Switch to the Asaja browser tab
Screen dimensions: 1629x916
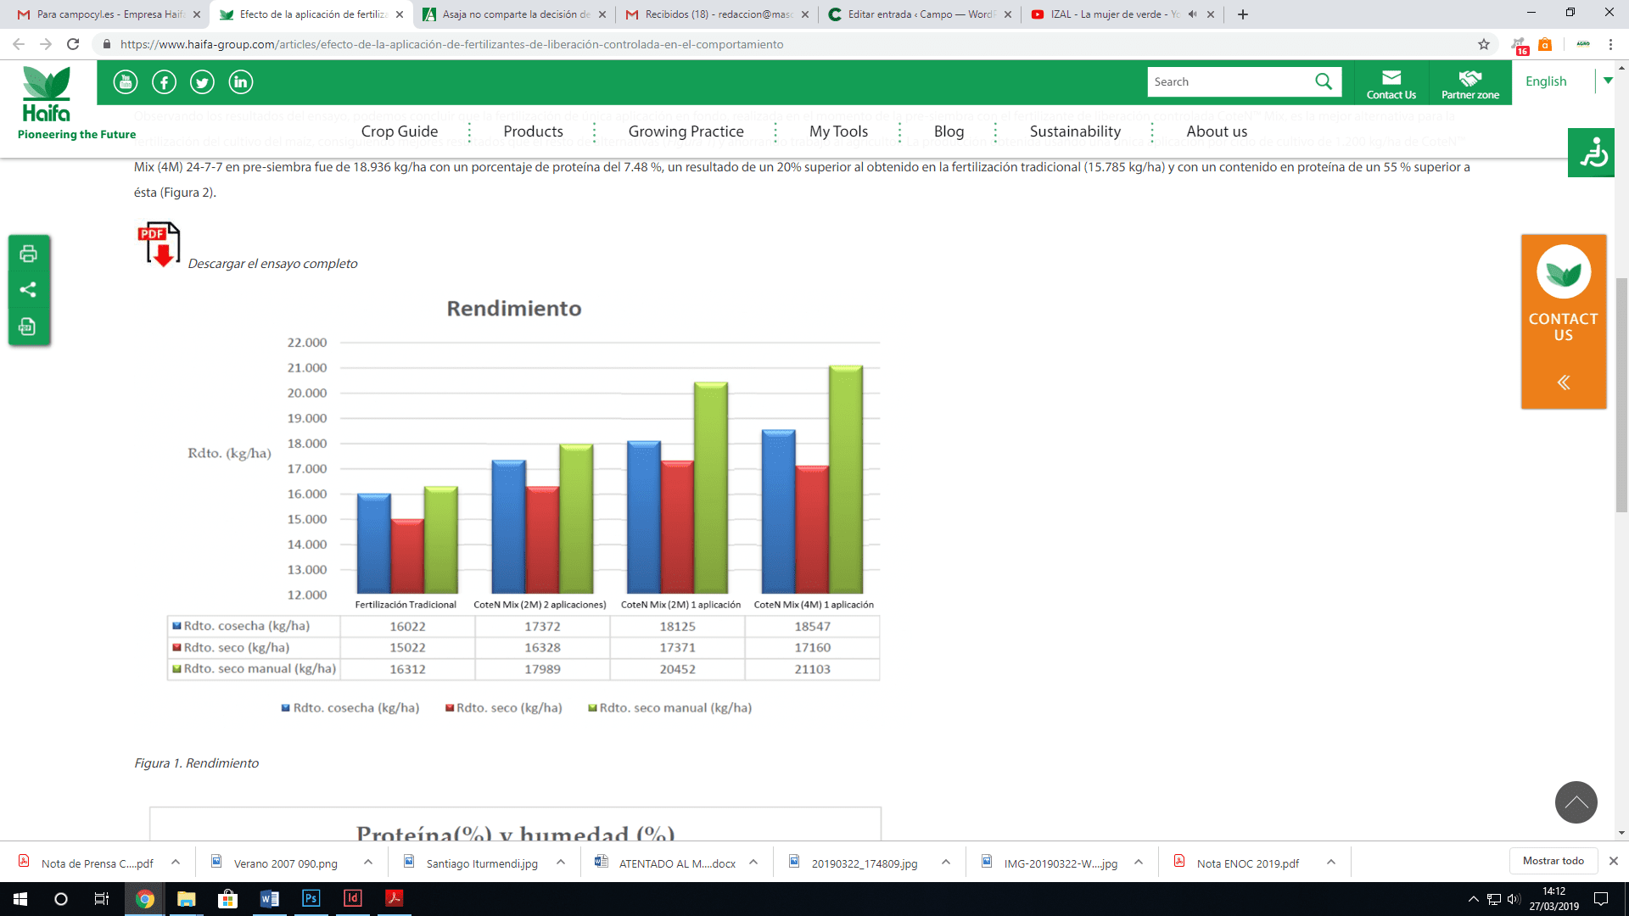[514, 14]
